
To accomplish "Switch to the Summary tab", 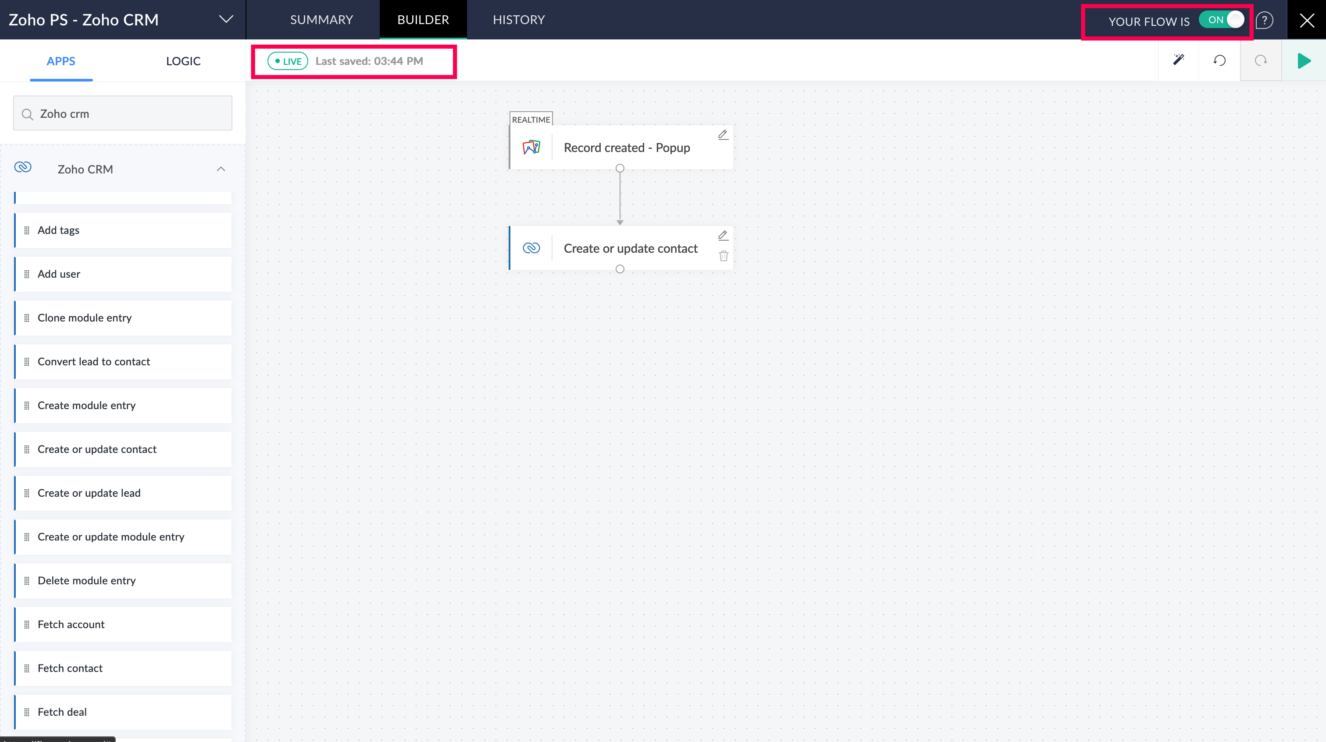I will 321,20.
